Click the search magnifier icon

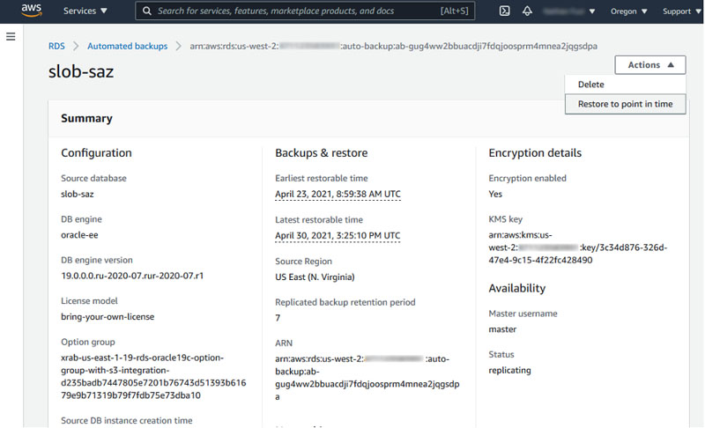pyautogui.click(x=147, y=11)
